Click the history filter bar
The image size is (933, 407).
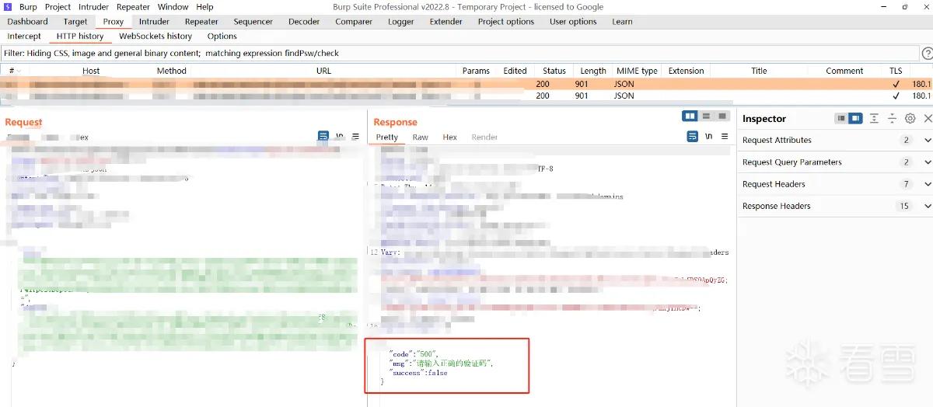click(460, 54)
